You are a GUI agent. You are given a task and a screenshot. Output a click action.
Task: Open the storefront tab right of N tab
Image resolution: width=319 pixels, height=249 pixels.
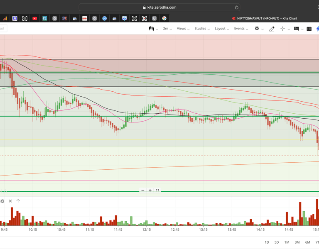pos(114,19)
